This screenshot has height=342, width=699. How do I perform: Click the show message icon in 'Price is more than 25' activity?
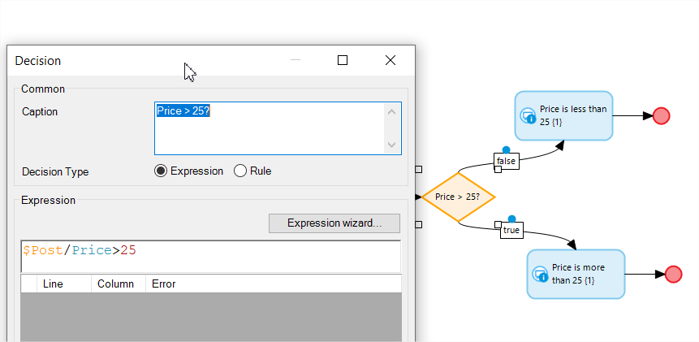point(541,275)
